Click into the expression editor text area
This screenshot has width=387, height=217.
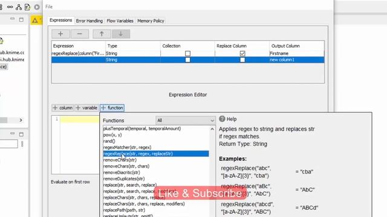coord(79,145)
